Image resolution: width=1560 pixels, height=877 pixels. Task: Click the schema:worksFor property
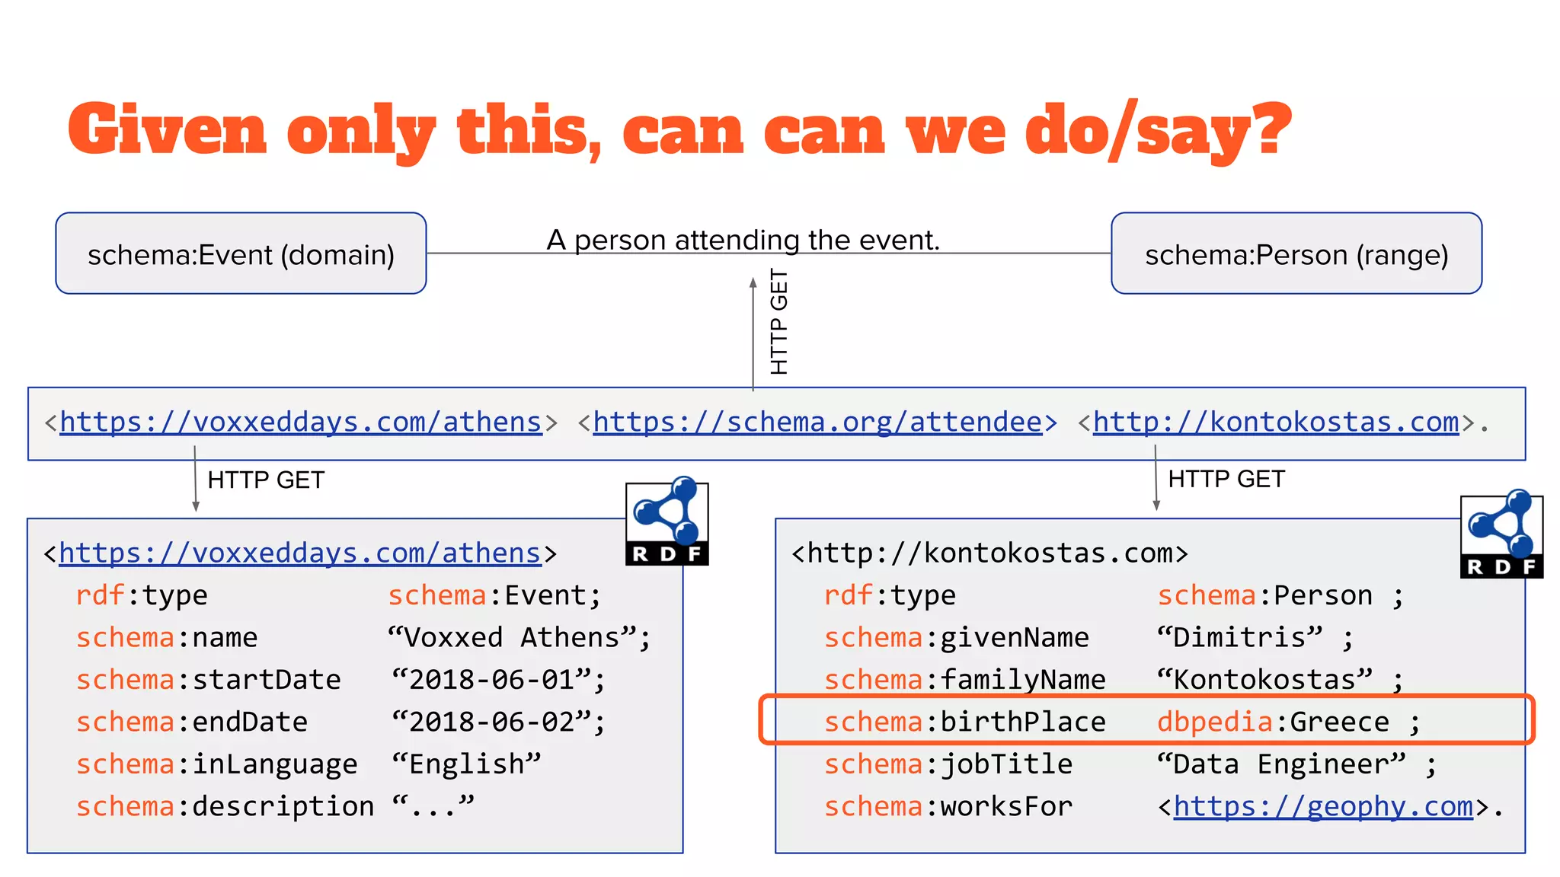948,806
